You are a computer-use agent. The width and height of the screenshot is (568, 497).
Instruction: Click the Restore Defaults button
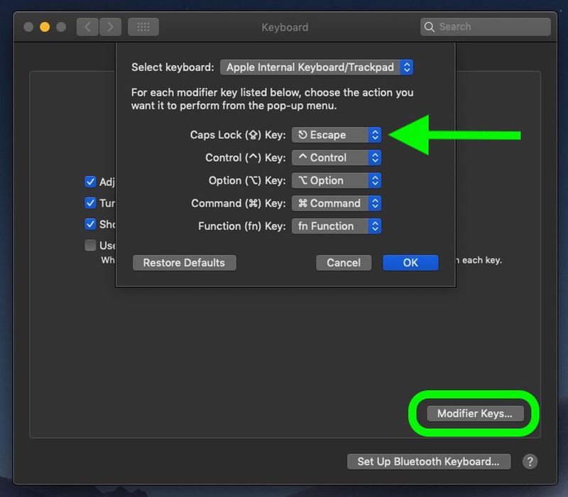point(184,263)
